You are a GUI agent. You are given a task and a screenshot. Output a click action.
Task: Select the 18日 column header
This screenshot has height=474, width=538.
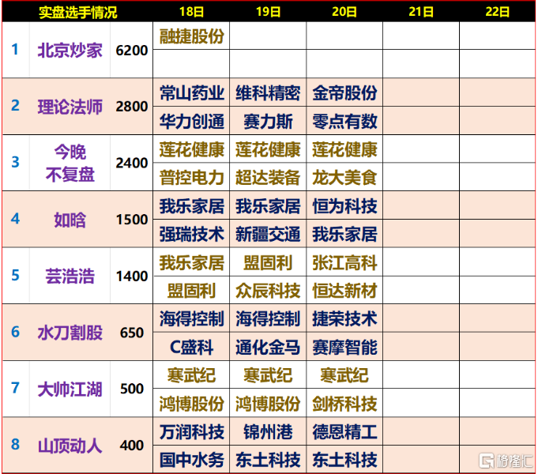[x=191, y=12]
